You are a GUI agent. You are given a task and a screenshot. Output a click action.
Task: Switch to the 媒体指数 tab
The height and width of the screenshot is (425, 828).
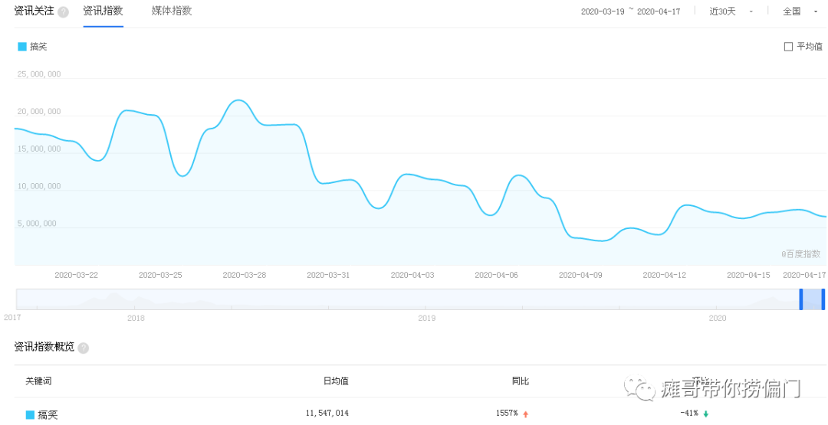172,11
